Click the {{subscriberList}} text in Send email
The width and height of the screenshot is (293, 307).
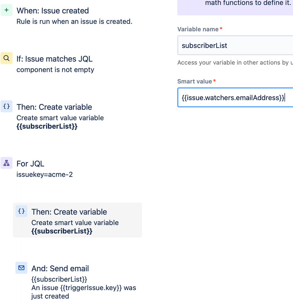tap(59, 279)
